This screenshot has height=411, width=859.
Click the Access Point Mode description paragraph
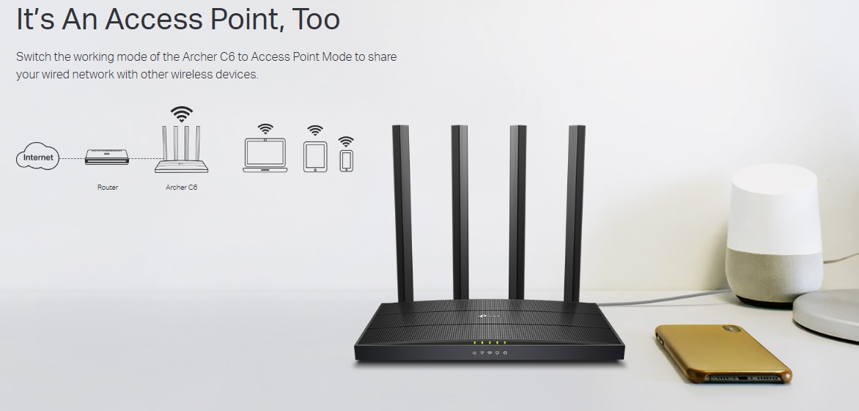[x=206, y=66]
